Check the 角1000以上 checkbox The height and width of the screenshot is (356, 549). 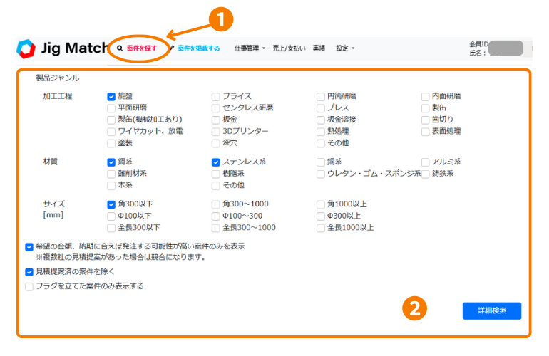coord(320,204)
